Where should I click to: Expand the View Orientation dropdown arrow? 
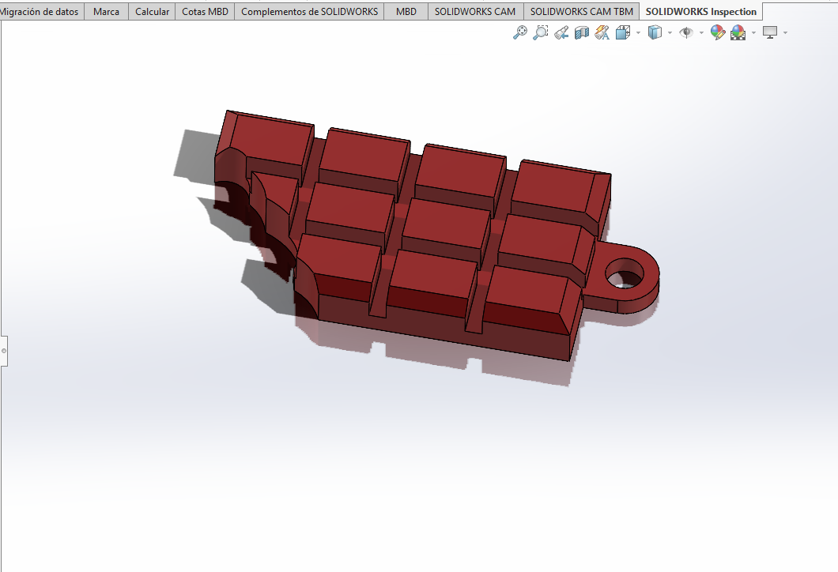pos(639,33)
